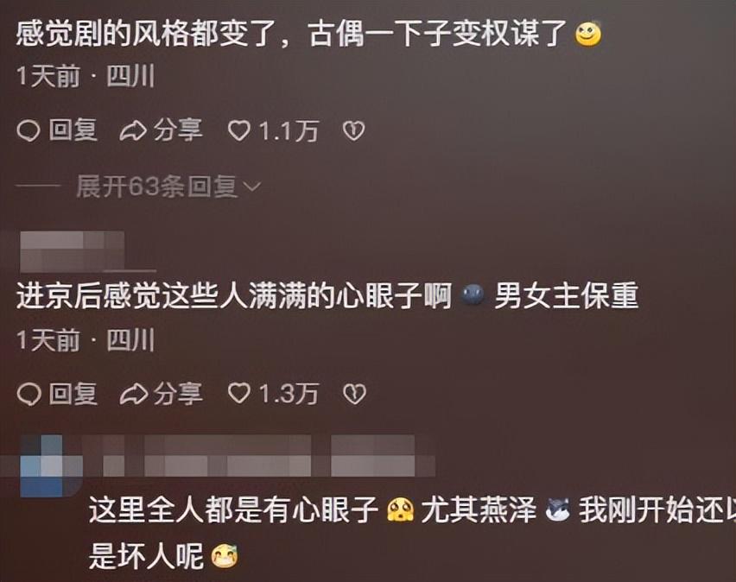Click the chevron next to 展开63条回复

(252, 187)
